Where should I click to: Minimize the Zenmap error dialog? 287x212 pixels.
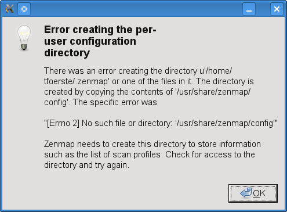tap(249, 9)
